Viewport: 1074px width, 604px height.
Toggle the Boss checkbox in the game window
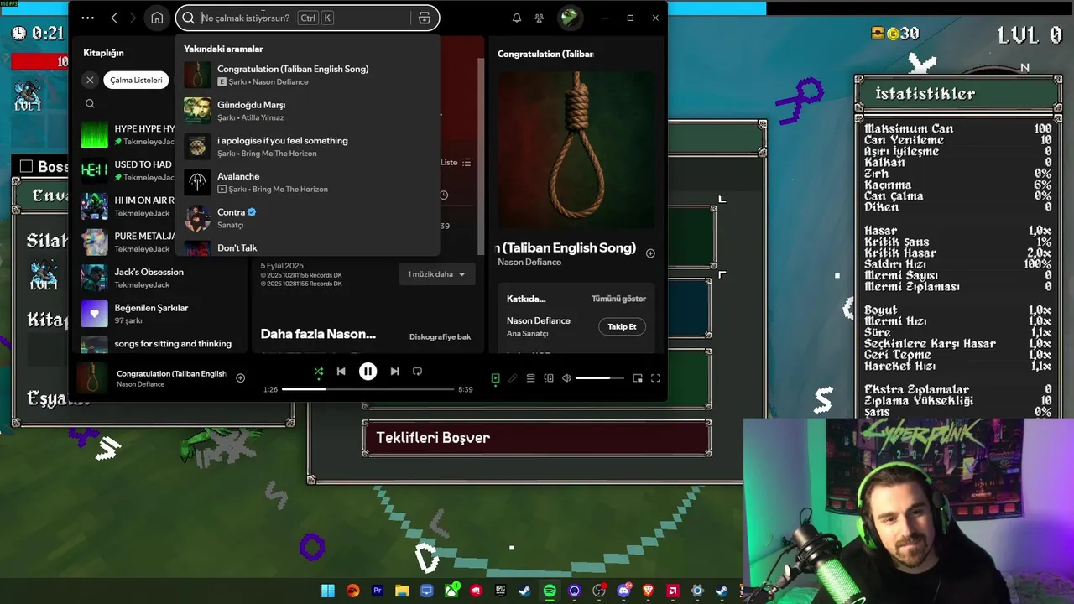(26, 167)
